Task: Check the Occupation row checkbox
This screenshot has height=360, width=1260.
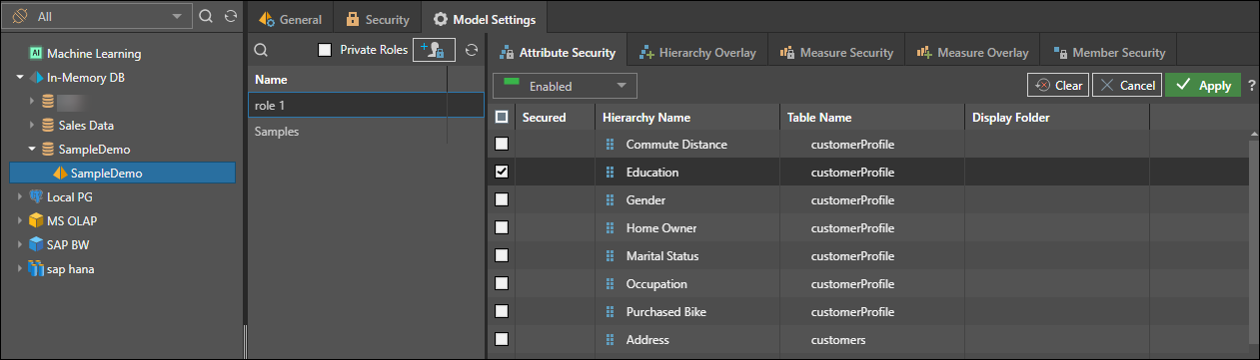Action: [502, 283]
